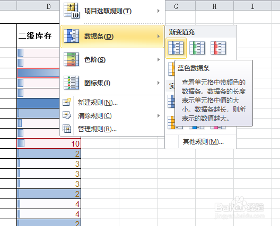Open 管理规则(R)... dialog
The width and height of the screenshot is (280, 226).
pos(112,129)
